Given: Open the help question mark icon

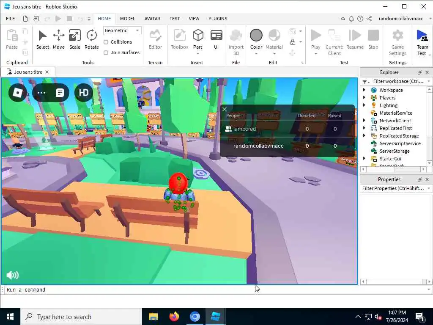Looking at the screenshot, I should [x=360, y=19].
